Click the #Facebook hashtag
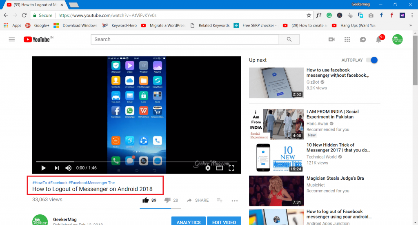The width and height of the screenshot is (418, 225). point(58,183)
